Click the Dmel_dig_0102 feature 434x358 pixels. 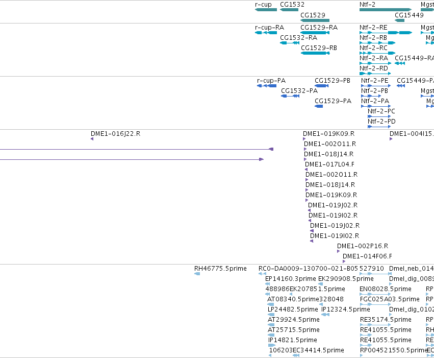pyautogui.click(x=391, y=315)
